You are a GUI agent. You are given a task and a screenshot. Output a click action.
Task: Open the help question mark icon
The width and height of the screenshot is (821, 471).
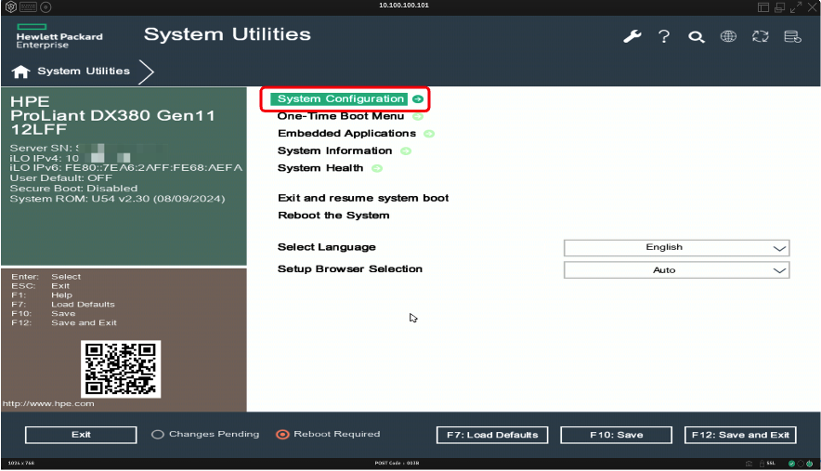pyautogui.click(x=664, y=36)
